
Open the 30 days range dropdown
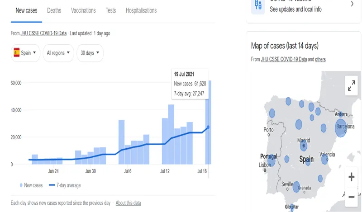(90, 53)
